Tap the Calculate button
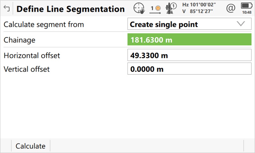The height and width of the screenshot is (153, 255). 31,146
